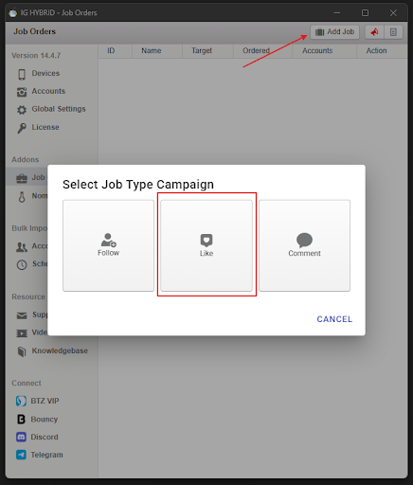Click the Job Orders page heading
Viewport: 413px width, 485px height.
pyautogui.click(x=34, y=31)
